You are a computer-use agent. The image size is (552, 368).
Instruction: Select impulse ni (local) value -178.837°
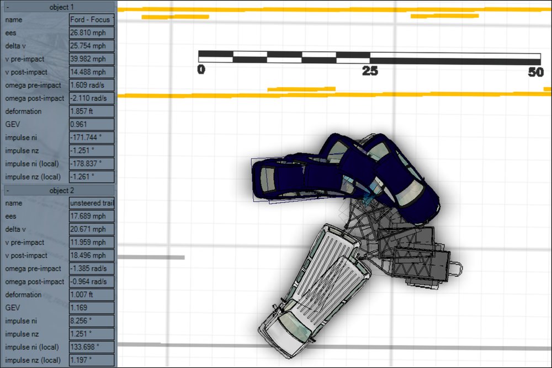coord(92,164)
